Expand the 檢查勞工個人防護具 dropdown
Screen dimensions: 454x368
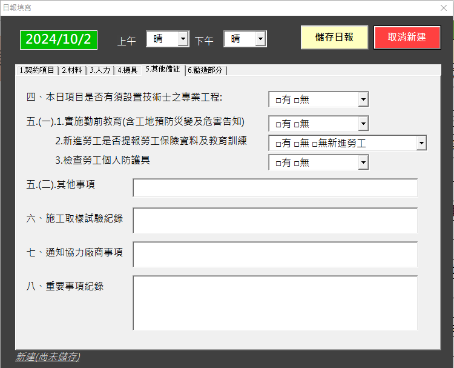pos(363,162)
